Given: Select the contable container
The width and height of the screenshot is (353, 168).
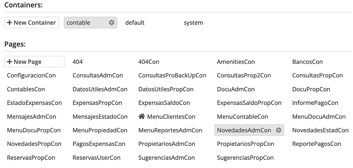Looking at the screenshot, I should coord(78,22).
